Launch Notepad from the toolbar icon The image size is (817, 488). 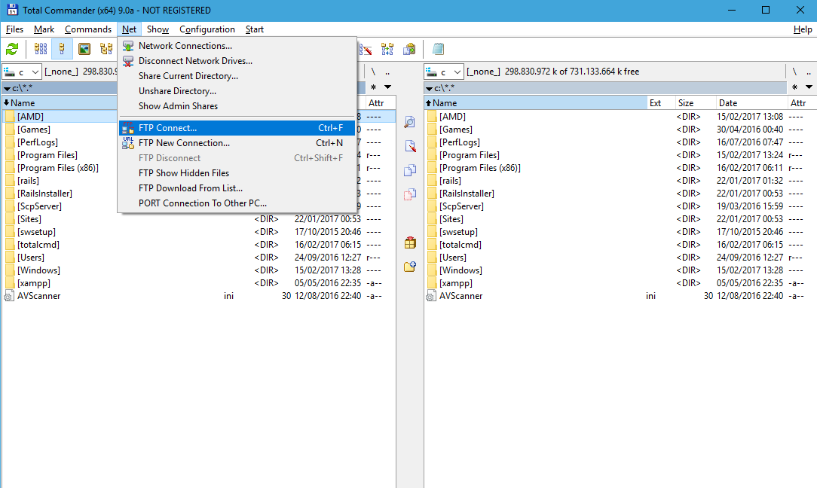438,50
